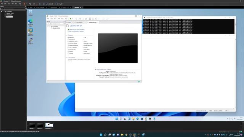Click the snapshot icon in outer toolbar

pos(34,4)
